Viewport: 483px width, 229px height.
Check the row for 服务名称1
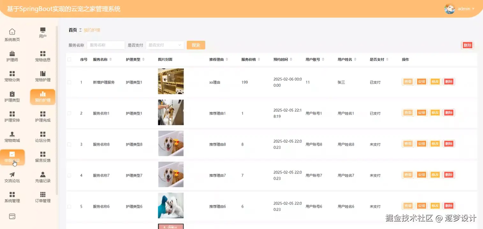pos(69,113)
